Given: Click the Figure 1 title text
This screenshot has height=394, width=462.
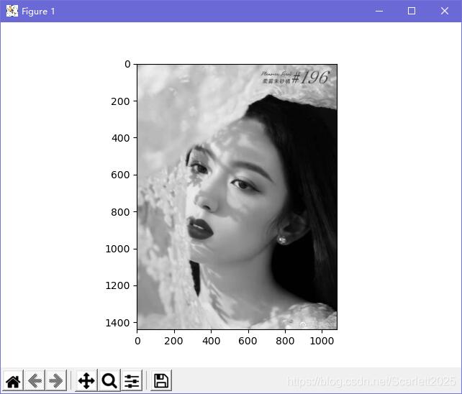Looking at the screenshot, I should [x=38, y=12].
